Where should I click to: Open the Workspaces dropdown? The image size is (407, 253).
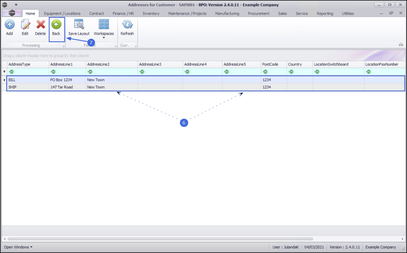tap(104, 28)
